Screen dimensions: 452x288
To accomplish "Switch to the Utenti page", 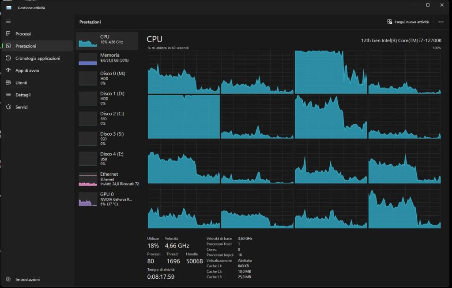I will click(37, 83).
